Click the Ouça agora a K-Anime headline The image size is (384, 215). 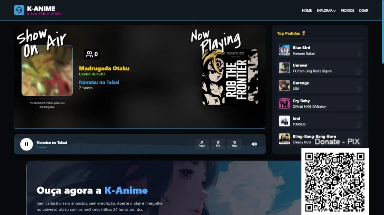92,191
